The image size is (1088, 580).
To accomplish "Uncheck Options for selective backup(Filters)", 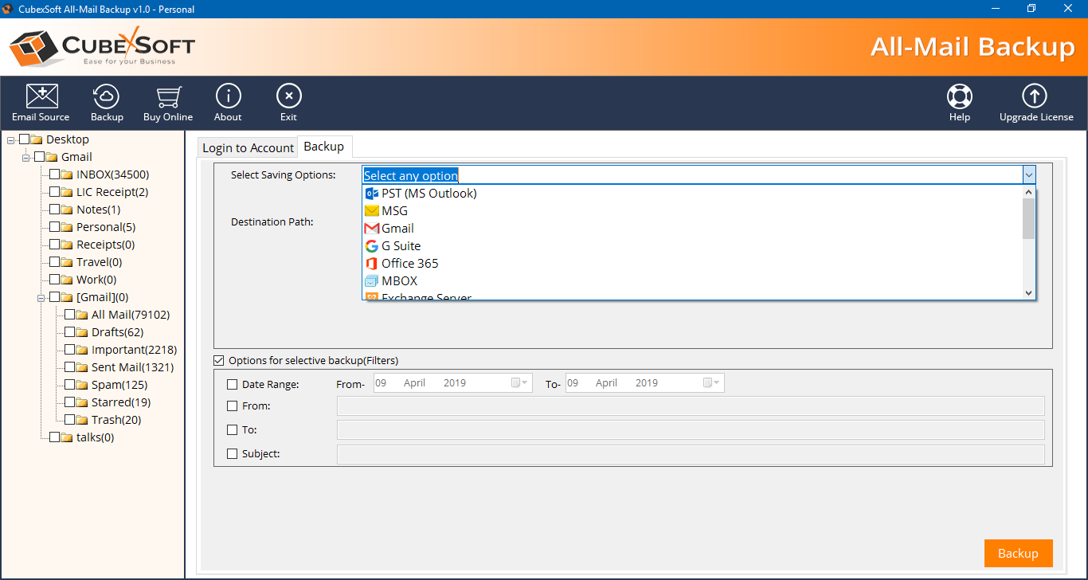I will click(x=219, y=361).
